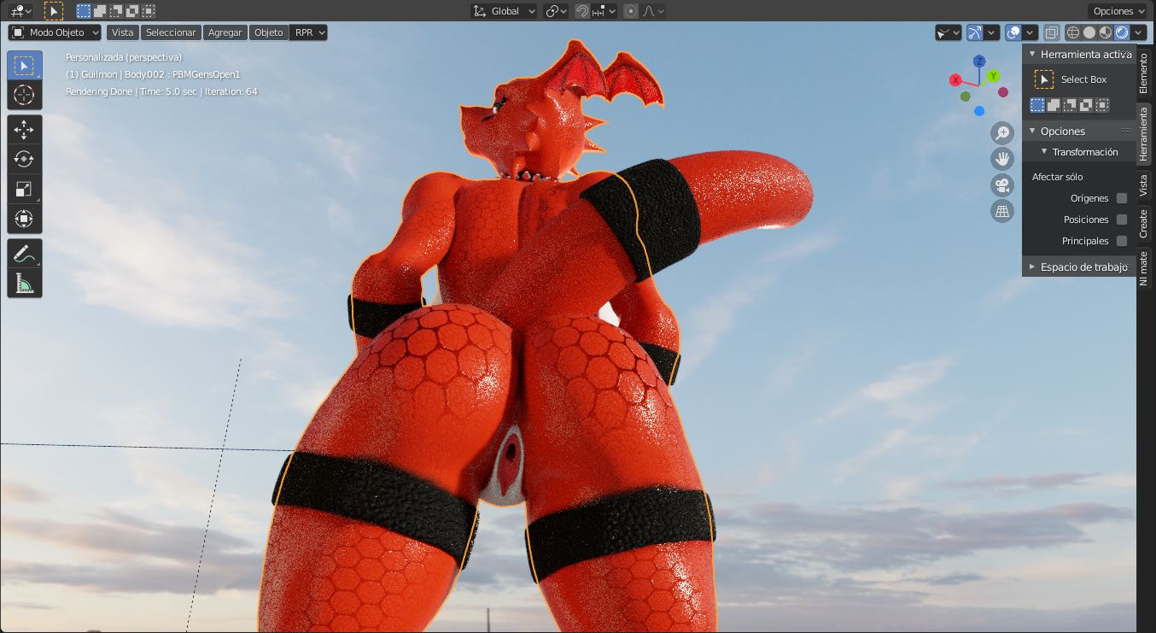Image resolution: width=1156 pixels, height=633 pixels.
Task: Switch to the Create sidebar tab
Action: [1144, 223]
